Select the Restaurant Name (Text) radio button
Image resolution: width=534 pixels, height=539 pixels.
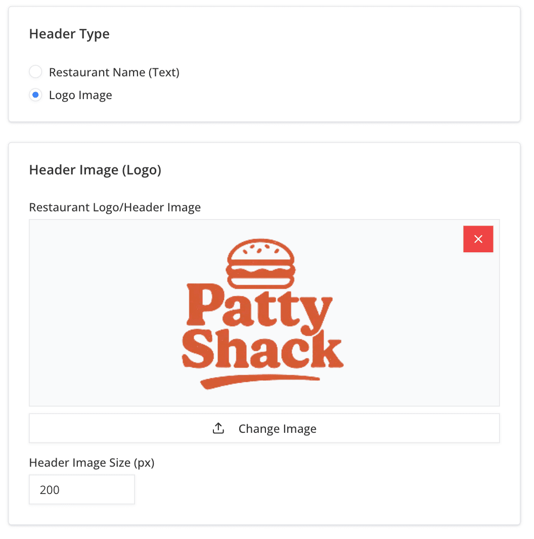click(35, 72)
